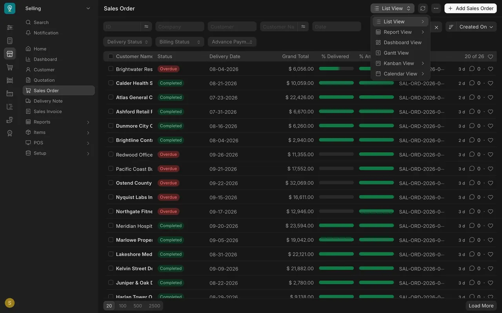Open the Delivery Status filter dropdown
This screenshot has width=502, height=313.
tap(127, 42)
